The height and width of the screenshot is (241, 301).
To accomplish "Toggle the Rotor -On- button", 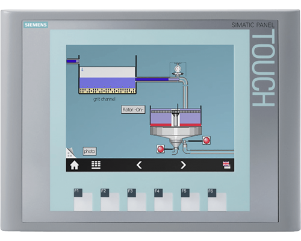I will coord(133,110).
